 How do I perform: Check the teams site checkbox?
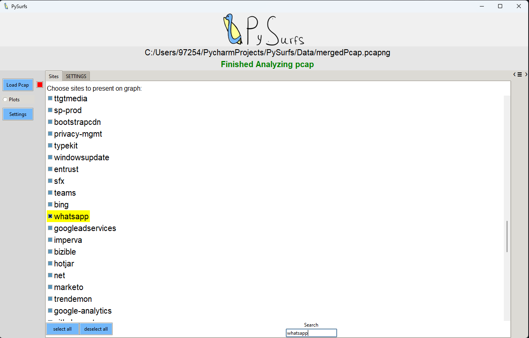pyautogui.click(x=50, y=192)
